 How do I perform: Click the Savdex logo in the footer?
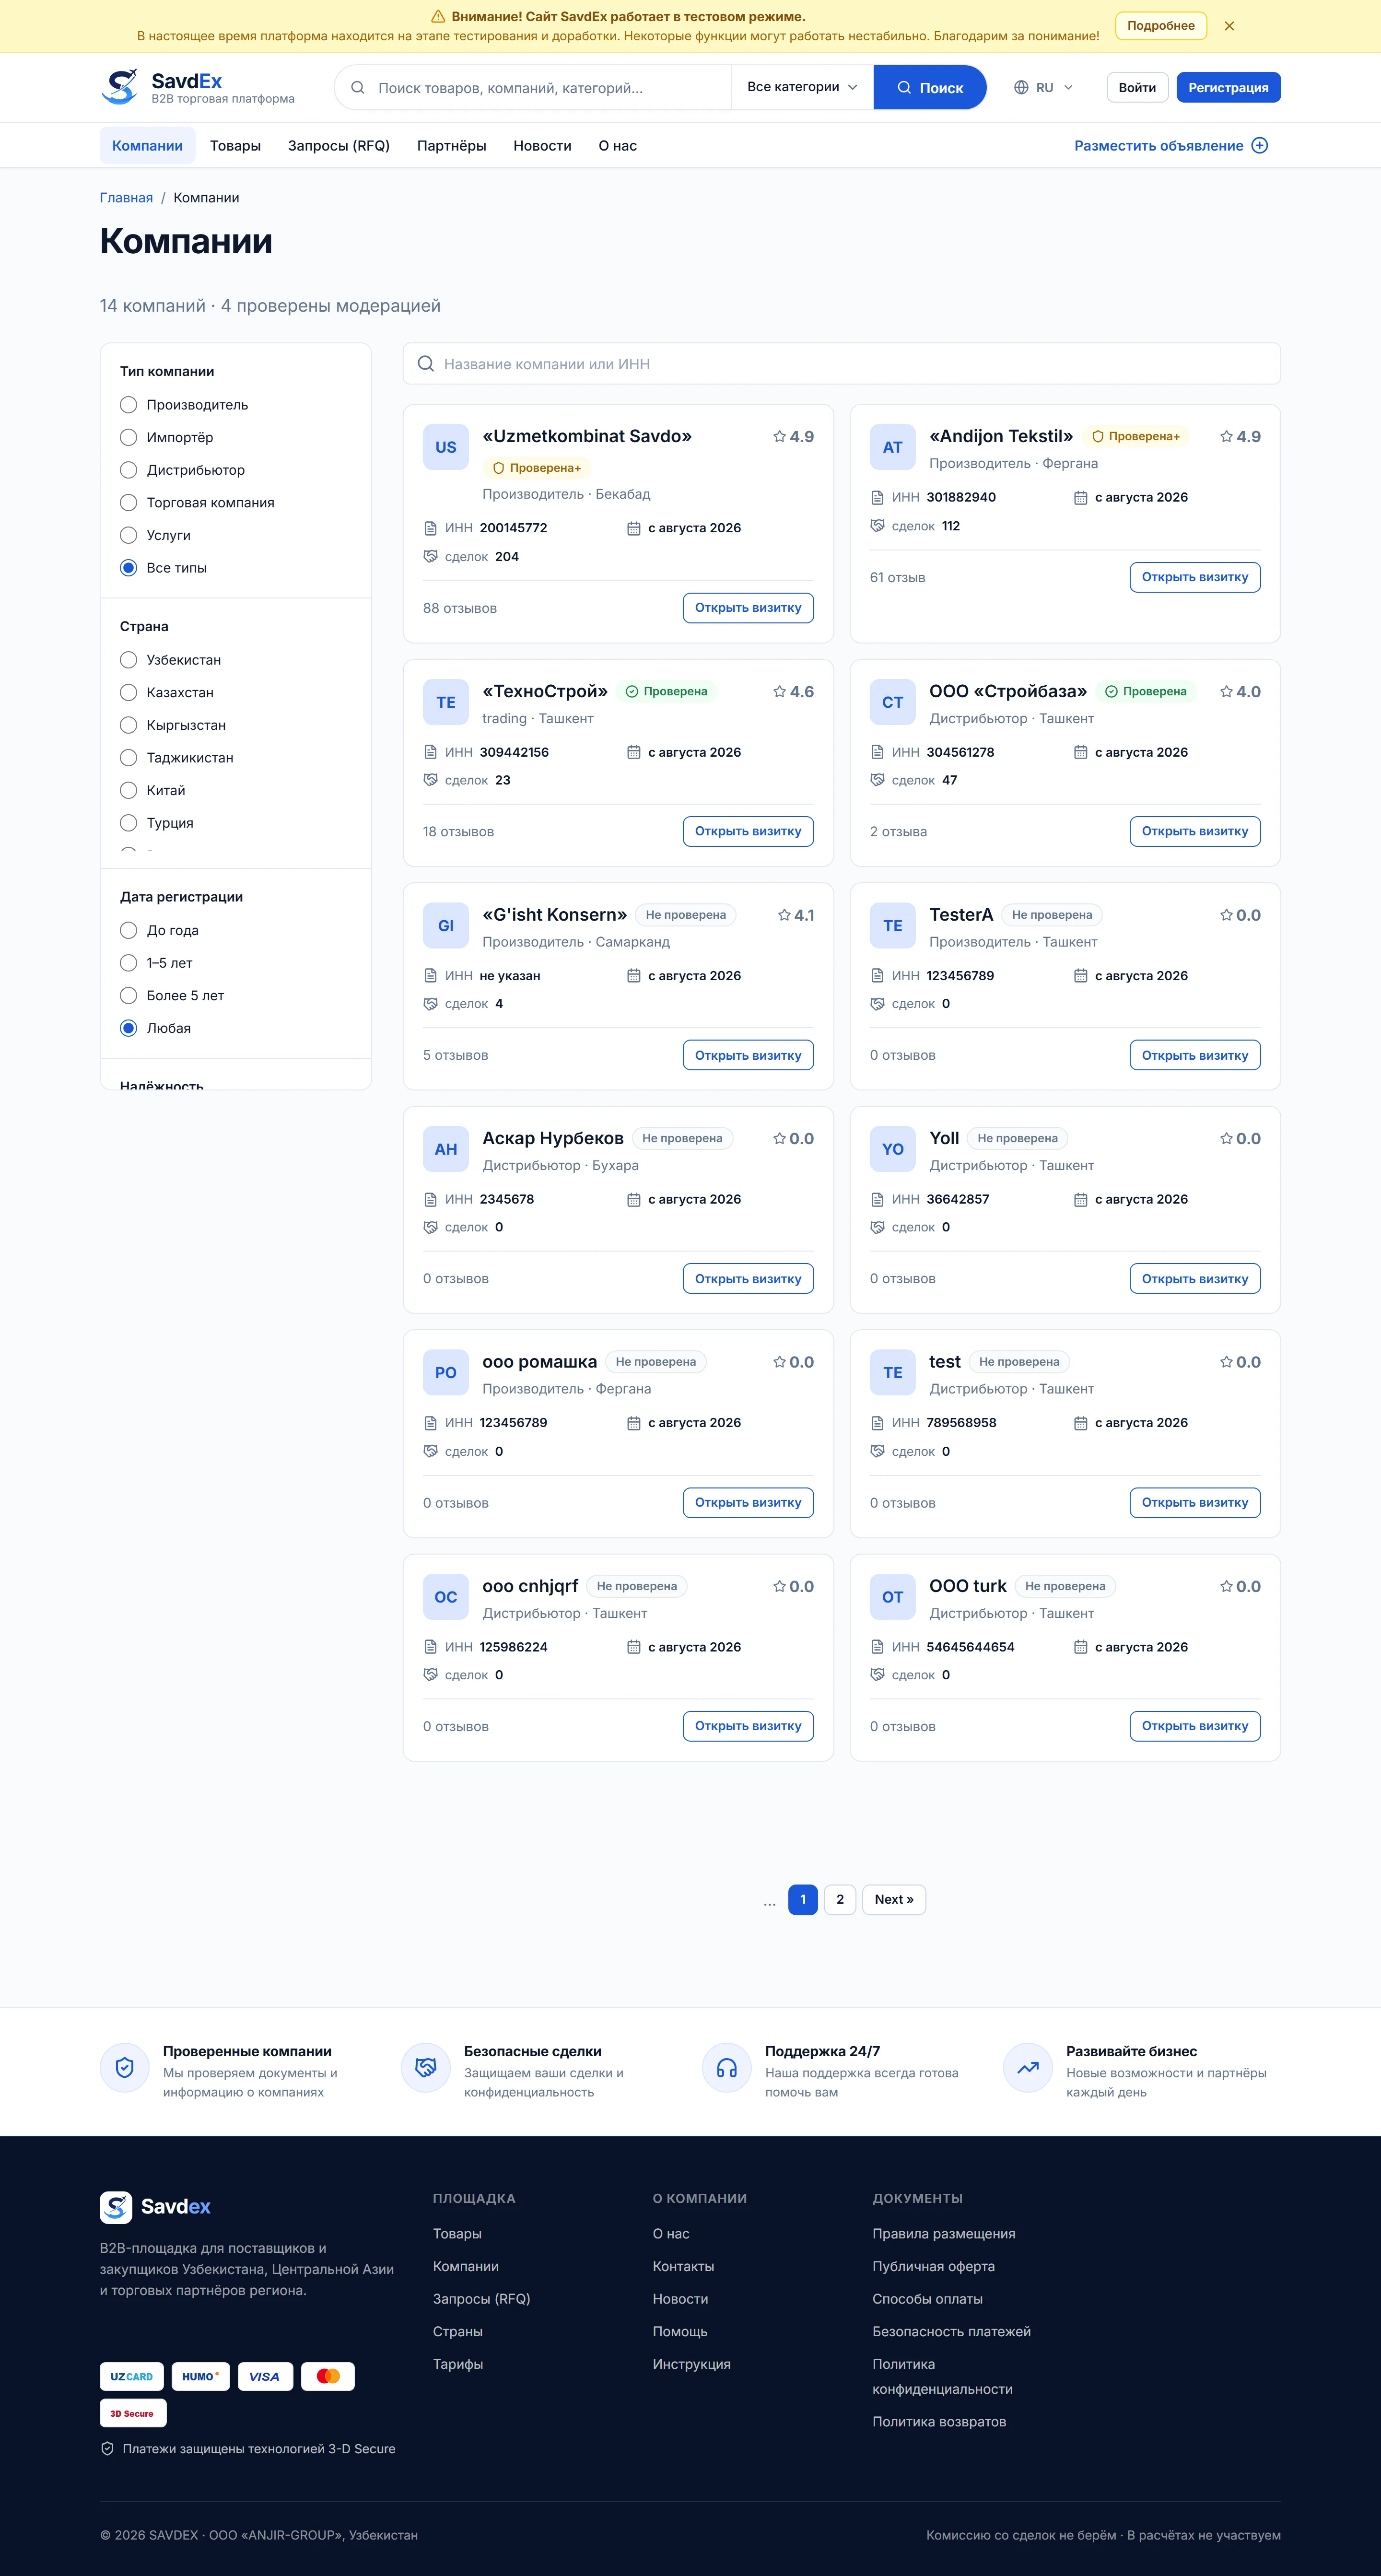[155, 2207]
